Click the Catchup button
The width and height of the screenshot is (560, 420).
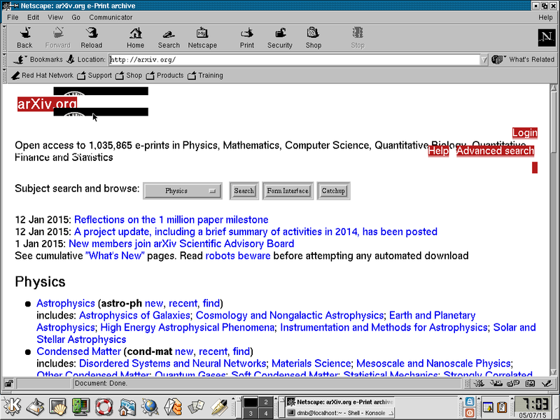click(x=333, y=190)
